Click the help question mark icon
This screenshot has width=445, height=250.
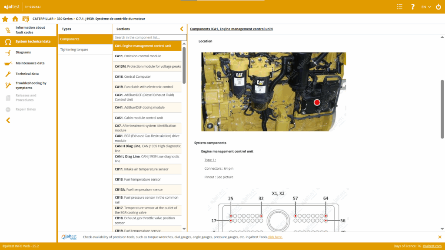412,7
